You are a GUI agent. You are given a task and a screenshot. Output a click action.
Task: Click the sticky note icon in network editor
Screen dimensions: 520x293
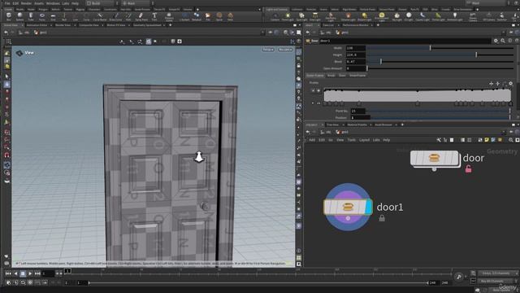click(487, 140)
